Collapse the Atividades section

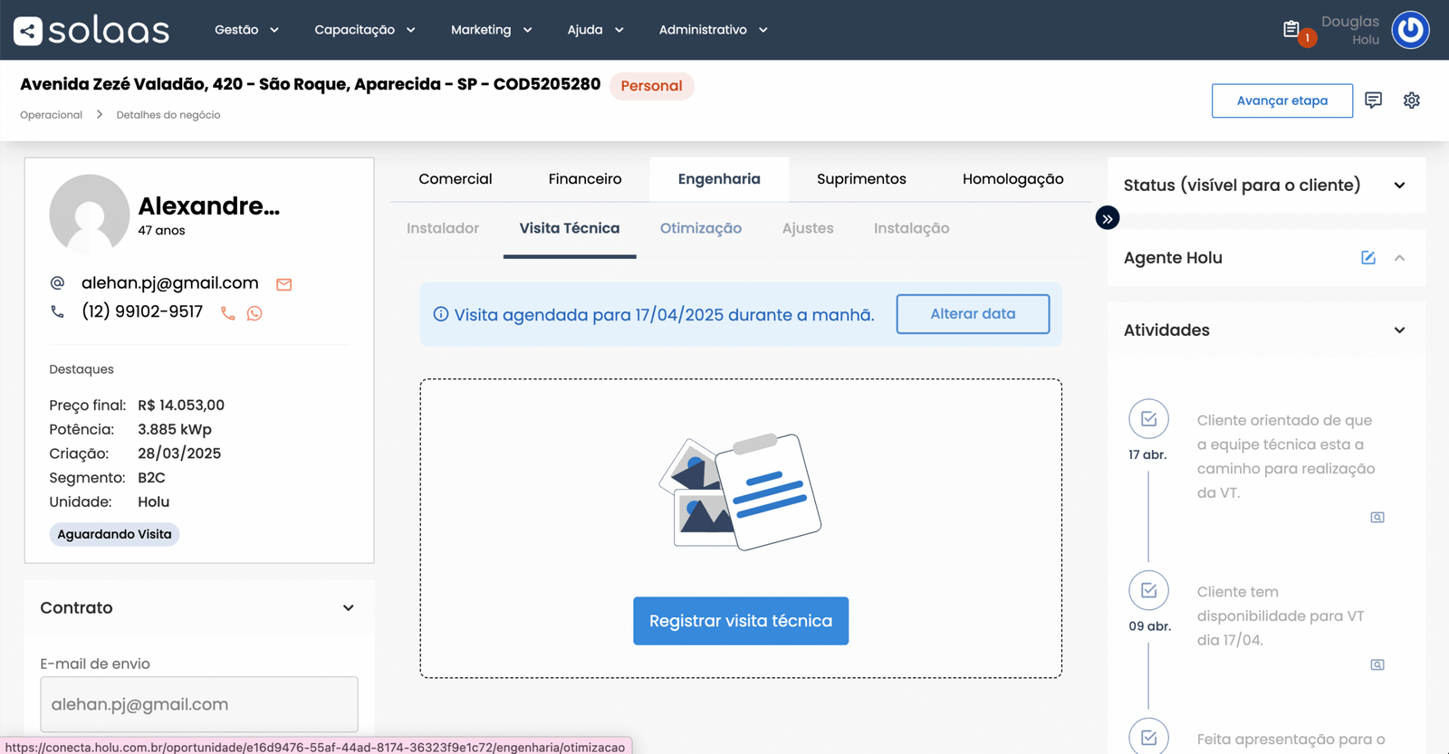(1399, 330)
